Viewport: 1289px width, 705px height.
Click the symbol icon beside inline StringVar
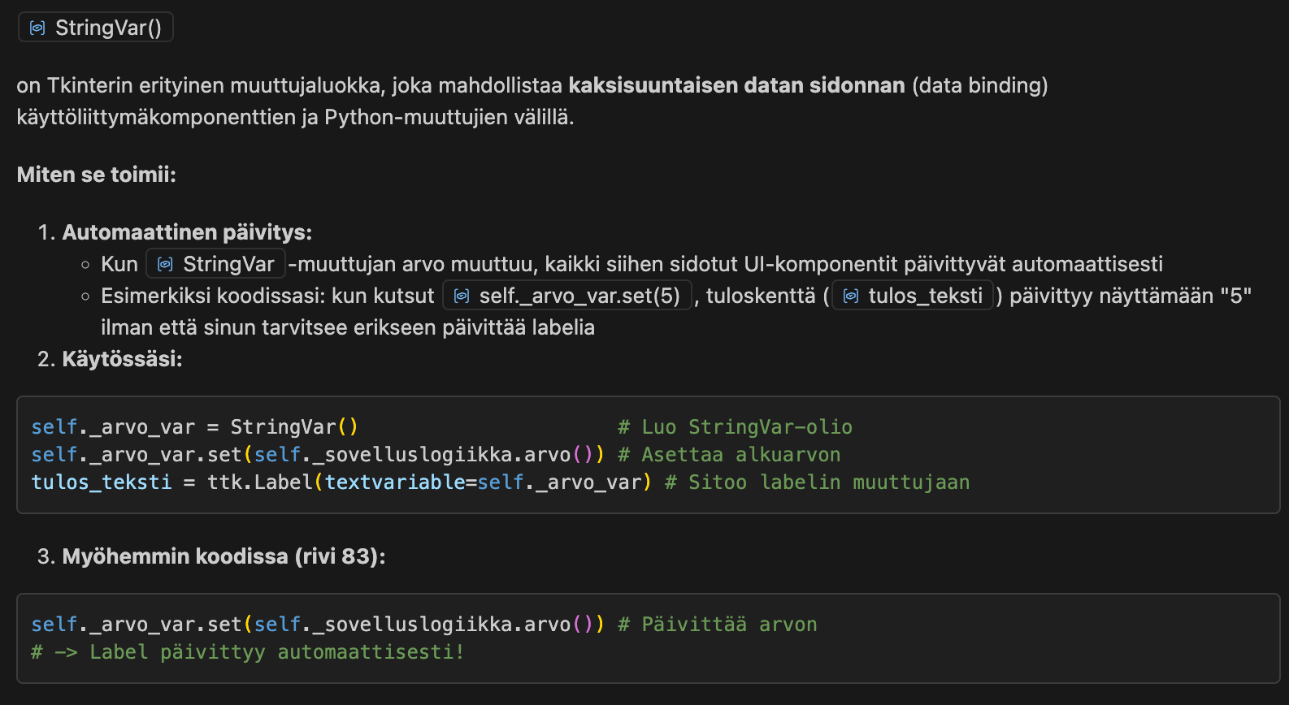coord(165,264)
